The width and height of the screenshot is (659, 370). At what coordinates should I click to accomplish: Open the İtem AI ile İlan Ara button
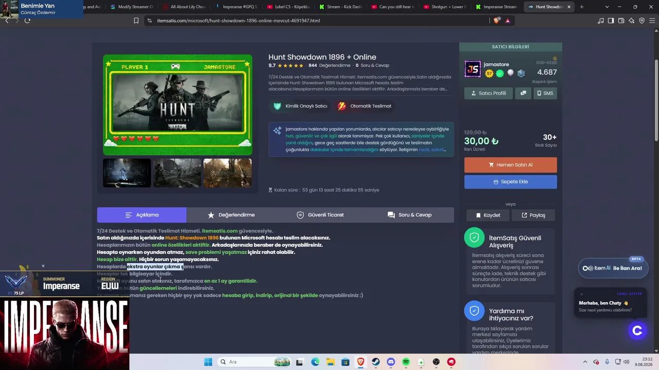point(612,268)
